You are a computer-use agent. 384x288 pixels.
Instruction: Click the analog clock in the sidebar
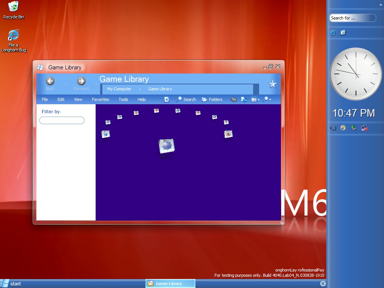pyautogui.click(x=355, y=74)
